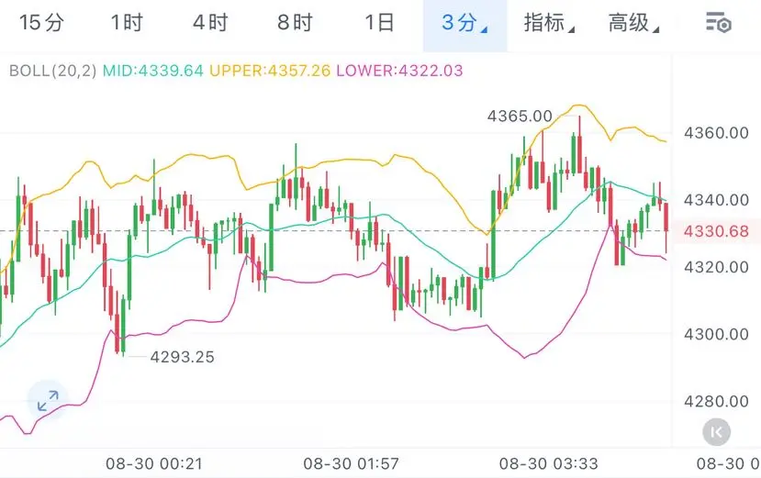The height and width of the screenshot is (478, 761).
Task: Tap the current price tag 4330.68
Action: click(716, 231)
